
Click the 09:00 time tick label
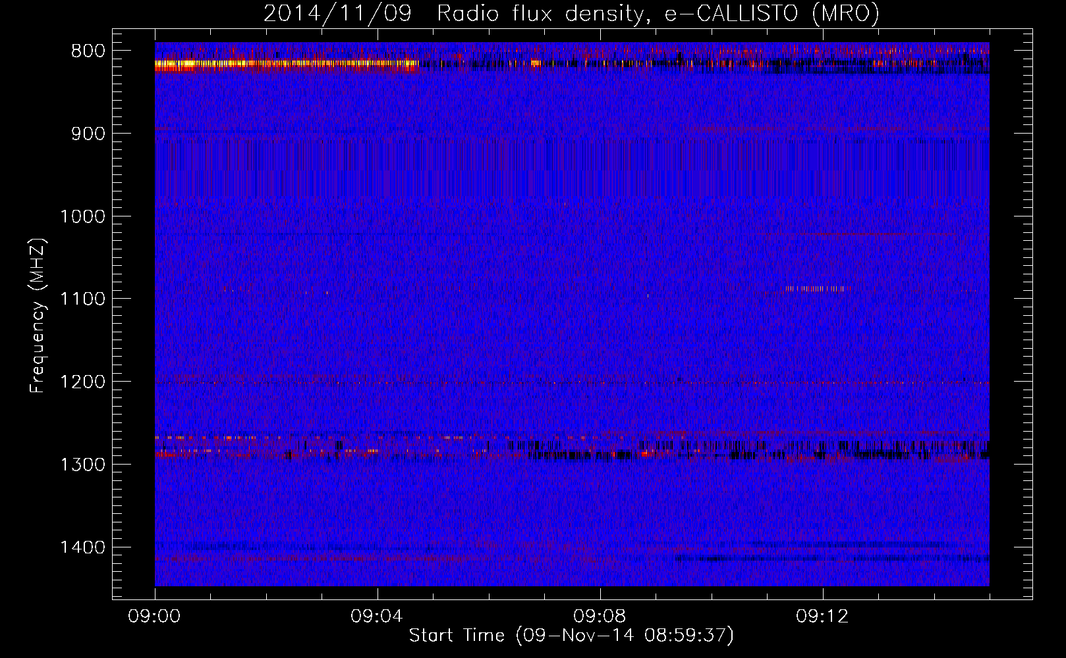(155, 617)
